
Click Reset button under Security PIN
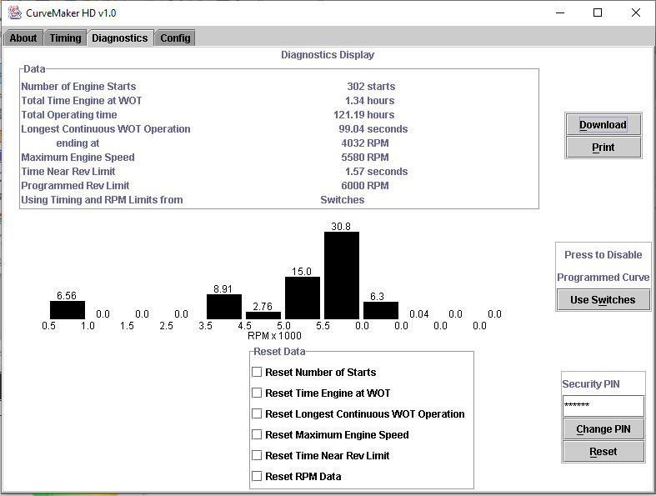coord(603,452)
